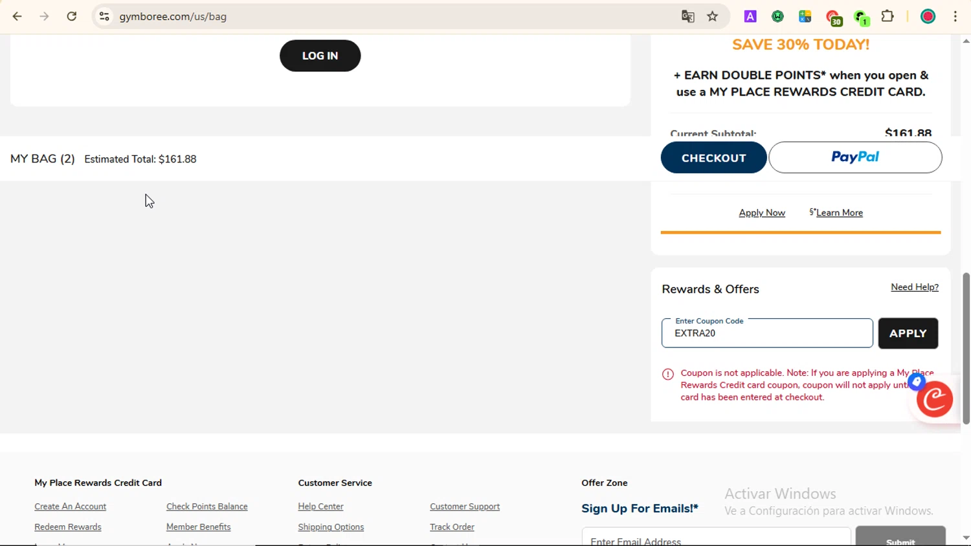
Task: Open Redeem Rewards link
Action: click(68, 527)
